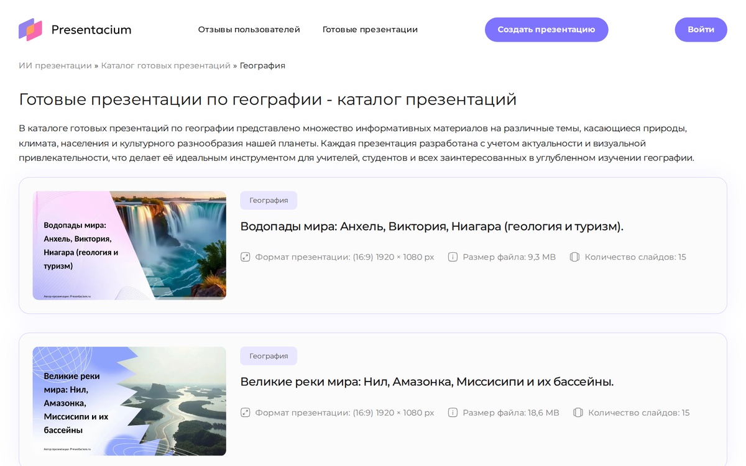Click Формат презентации text in Великие реки card
This screenshot has width=746, height=466.
(x=345, y=413)
